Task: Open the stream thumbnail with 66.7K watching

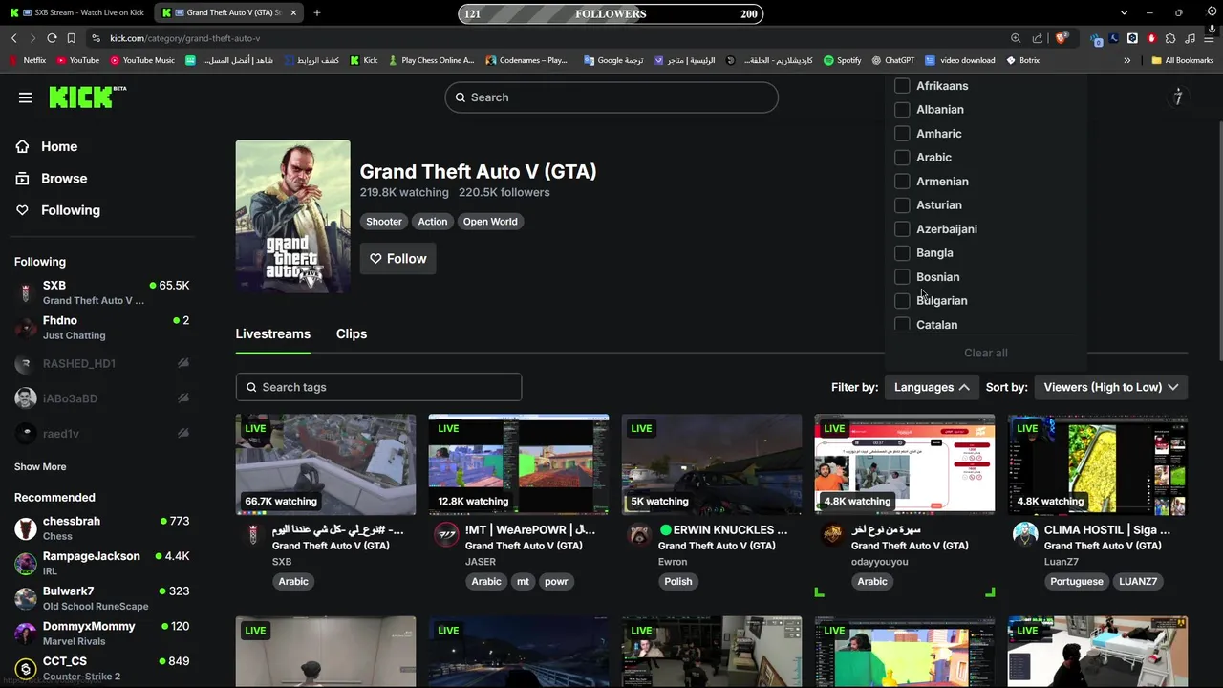Action: click(x=326, y=464)
